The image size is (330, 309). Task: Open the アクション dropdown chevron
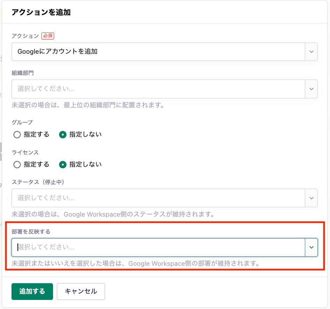311,51
